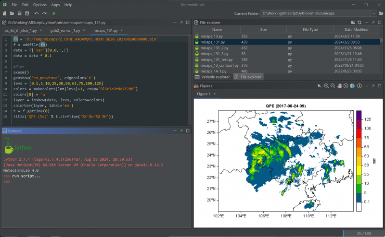Minimize the Console panel
The height and width of the screenshot is (237, 385).
[x=175, y=130]
